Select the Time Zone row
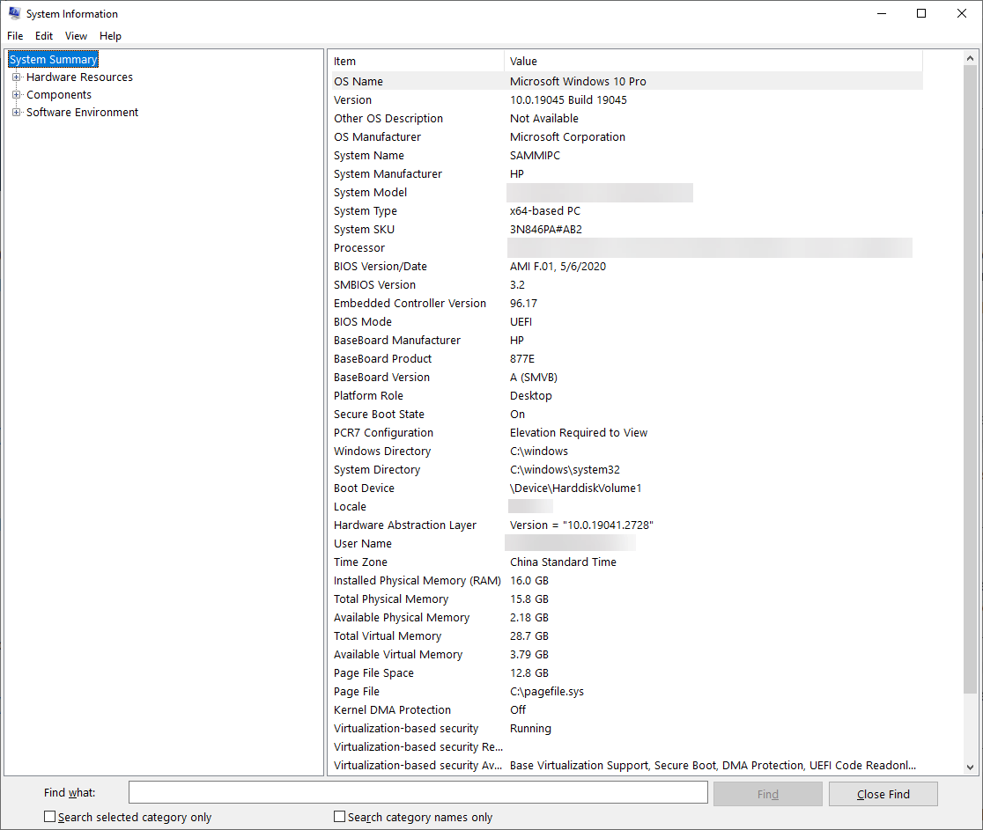 click(x=627, y=562)
